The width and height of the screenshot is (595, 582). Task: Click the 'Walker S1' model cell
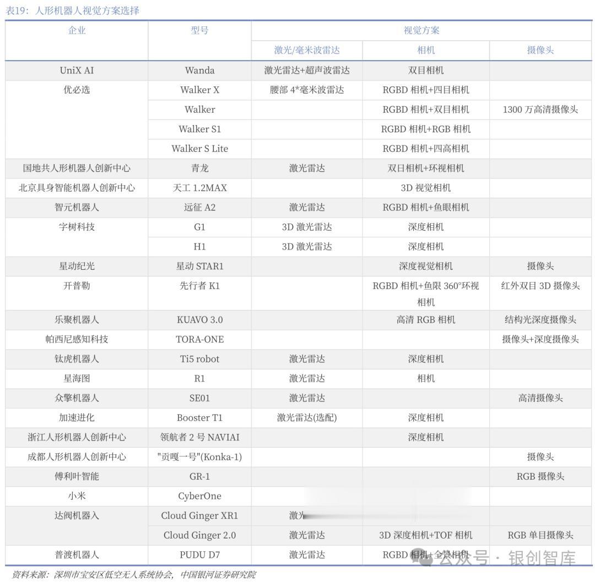click(199, 129)
